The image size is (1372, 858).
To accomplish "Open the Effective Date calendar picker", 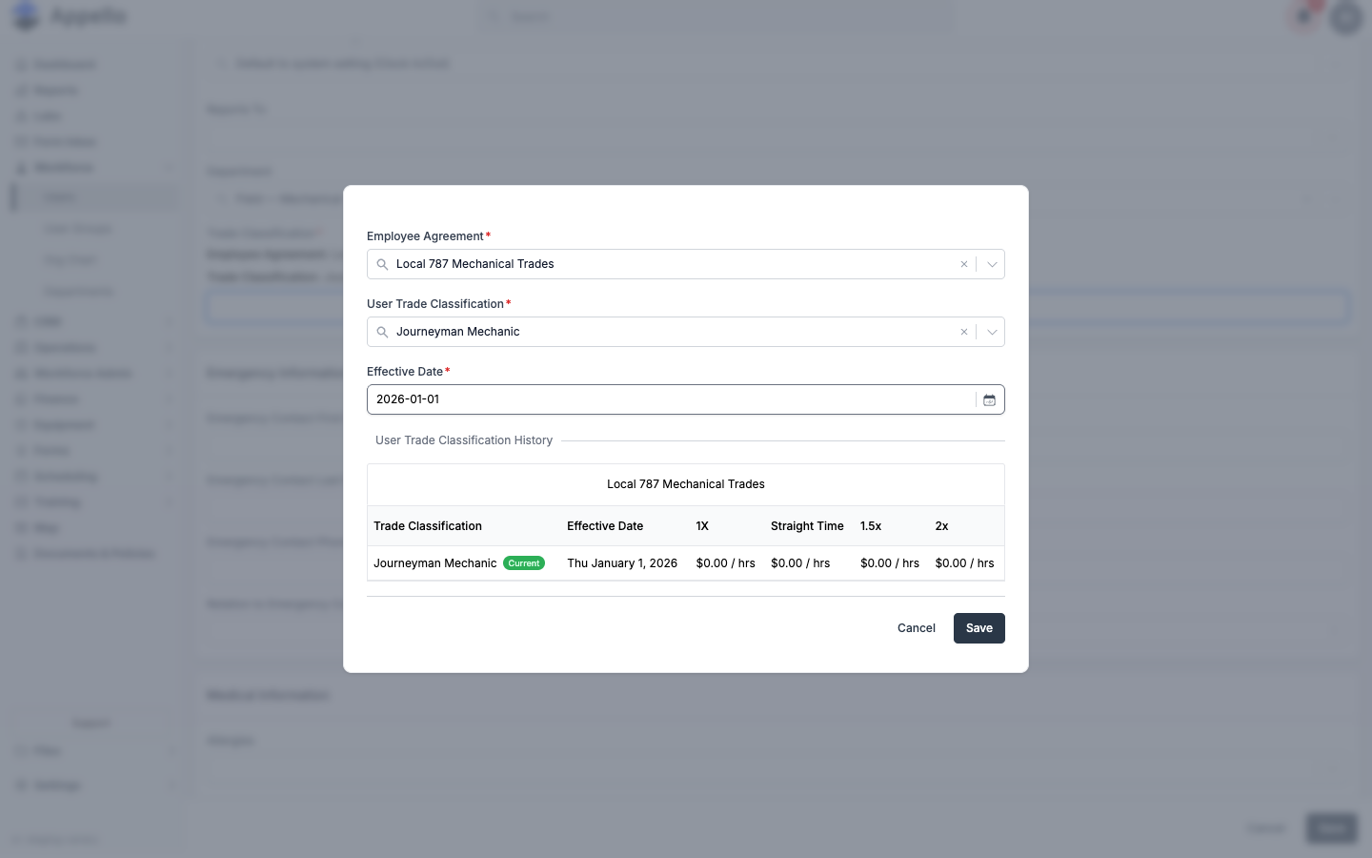I will point(989,399).
